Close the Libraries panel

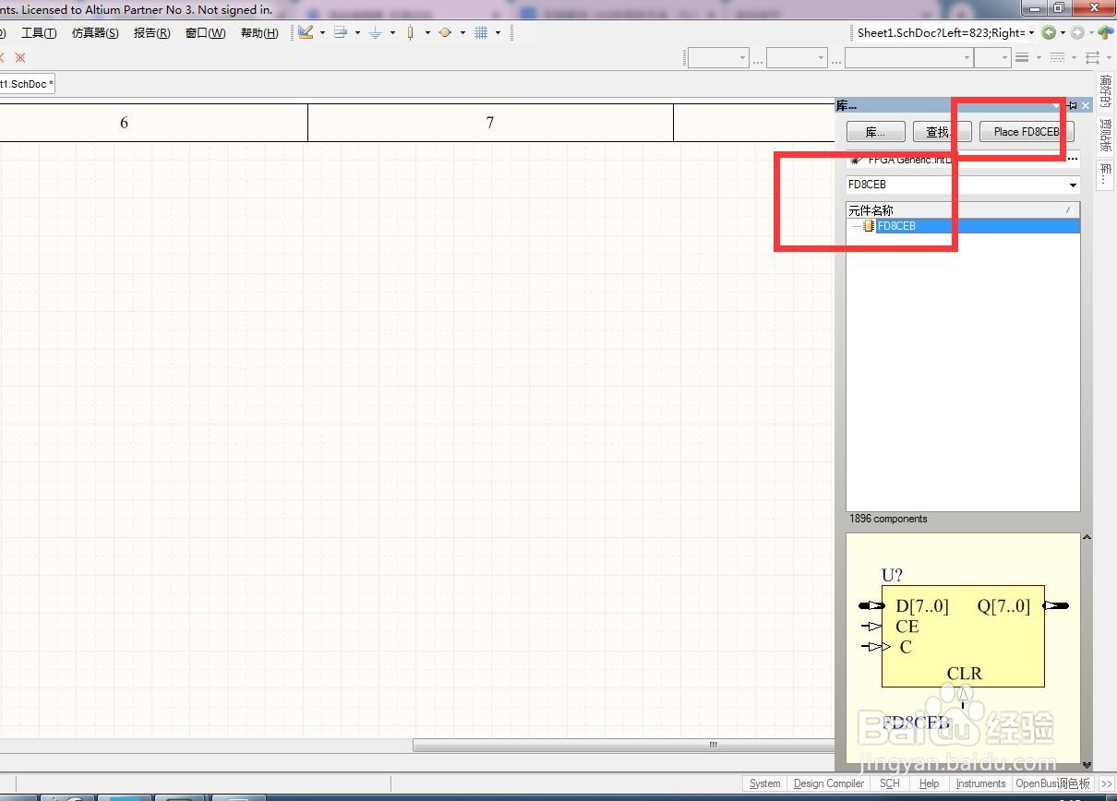(1086, 105)
